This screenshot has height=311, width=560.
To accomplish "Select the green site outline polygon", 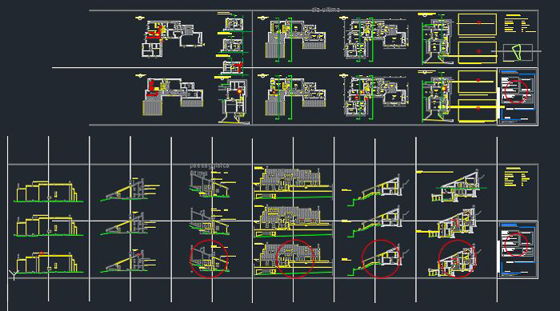I will (517, 52).
